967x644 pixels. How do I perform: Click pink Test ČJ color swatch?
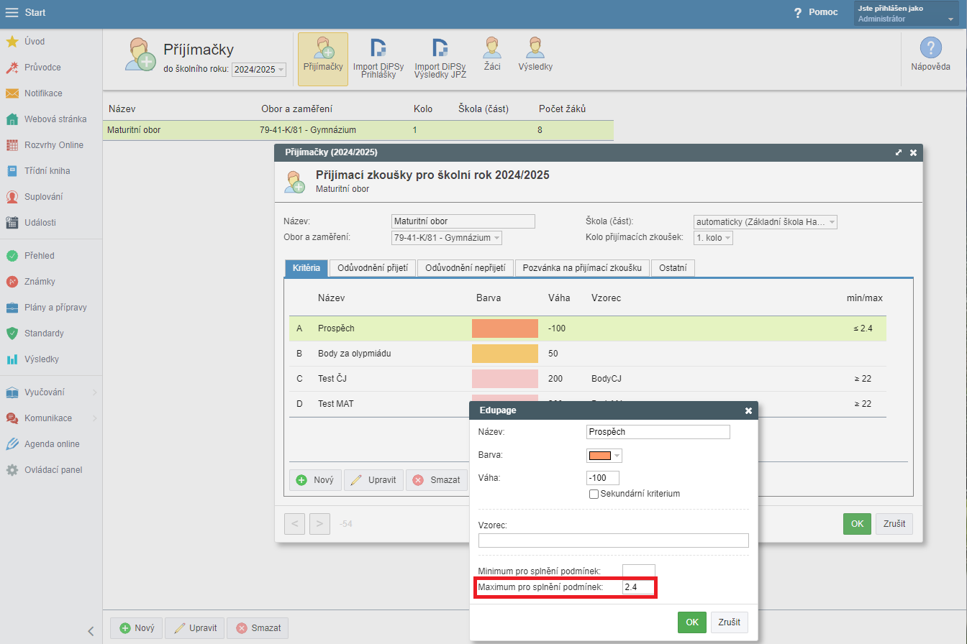tap(505, 379)
